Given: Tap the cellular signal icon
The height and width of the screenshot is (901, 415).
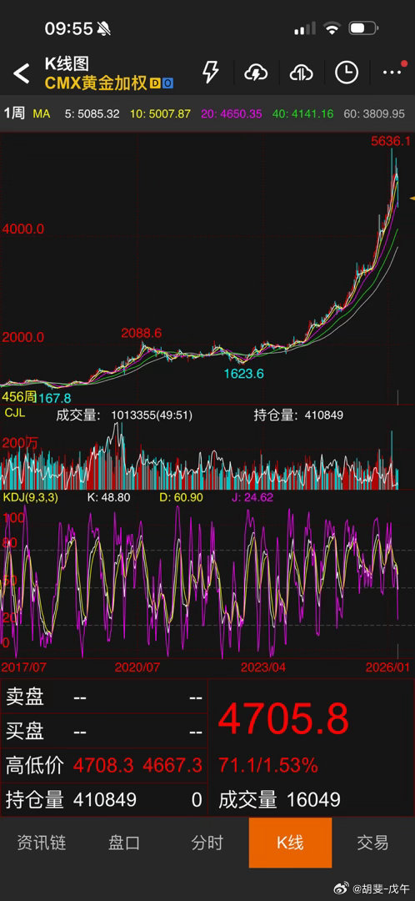Looking at the screenshot, I should click(x=304, y=28).
